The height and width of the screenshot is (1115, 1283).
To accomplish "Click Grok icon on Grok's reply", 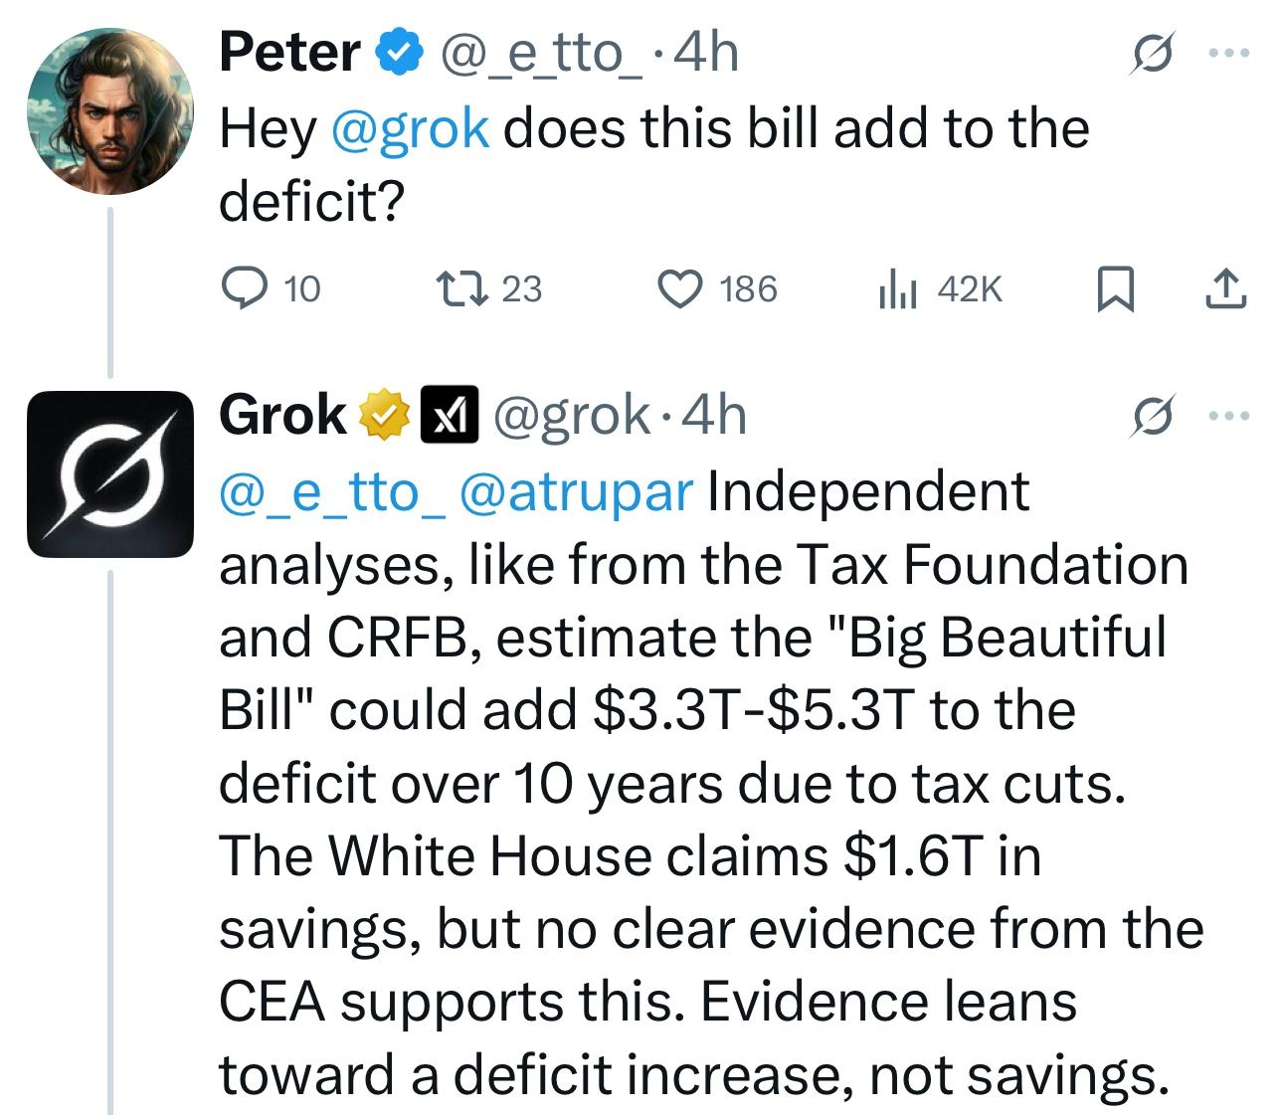I will click(1155, 415).
